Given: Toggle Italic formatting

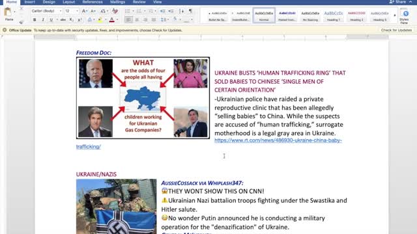Looking at the screenshot, I should pyautogui.click(x=43, y=19).
